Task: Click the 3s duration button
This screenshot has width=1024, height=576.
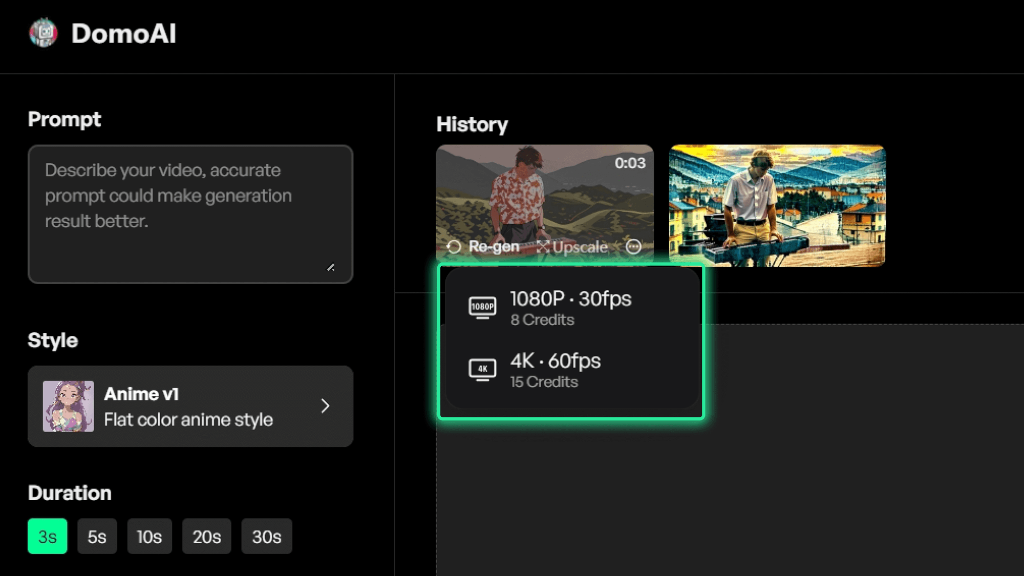Action: 48,537
